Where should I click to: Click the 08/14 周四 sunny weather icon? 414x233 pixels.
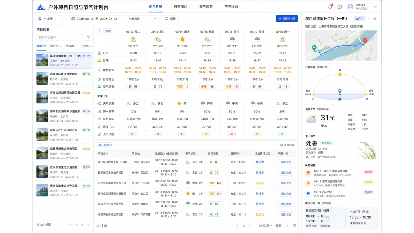(x=182, y=39)
